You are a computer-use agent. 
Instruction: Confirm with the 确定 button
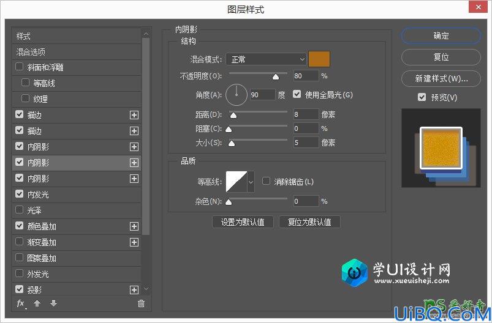(x=441, y=35)
